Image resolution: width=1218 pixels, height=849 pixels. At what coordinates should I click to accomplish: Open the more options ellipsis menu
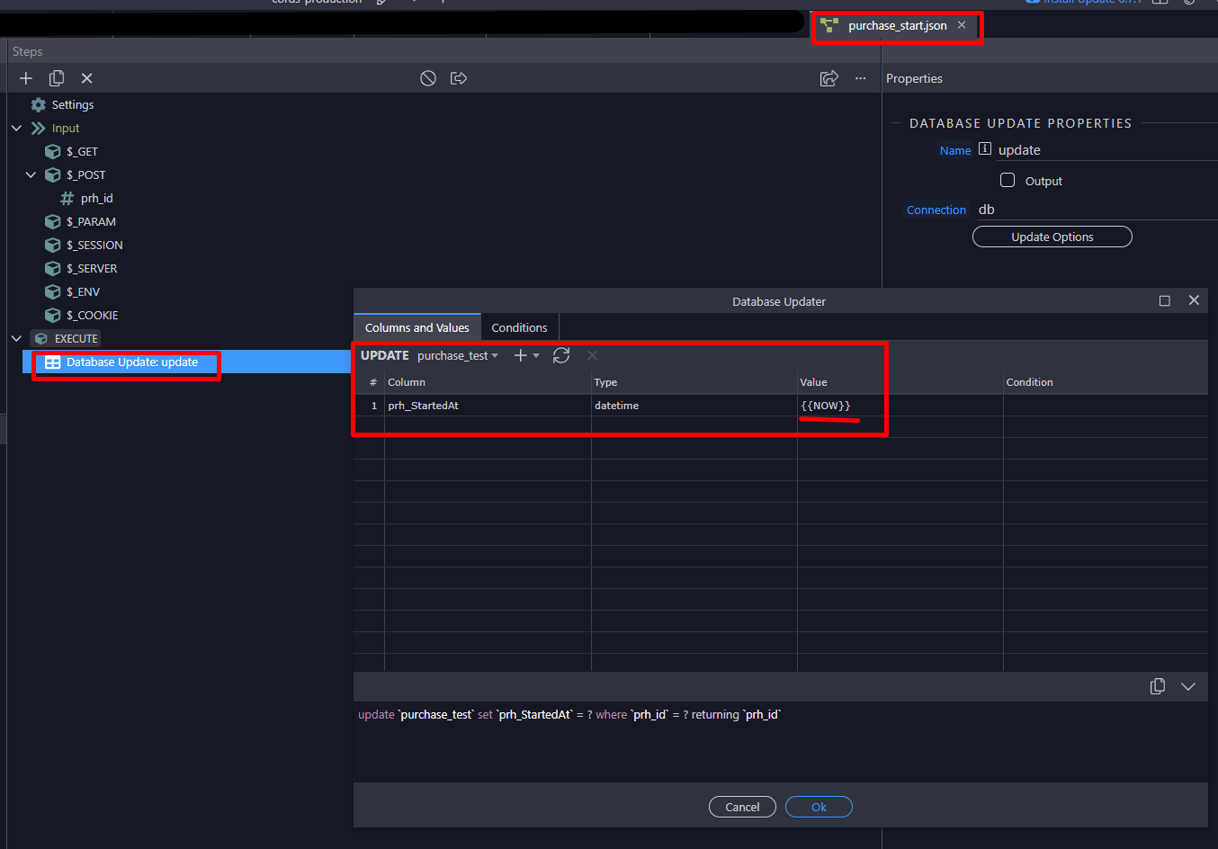point(861,78)
